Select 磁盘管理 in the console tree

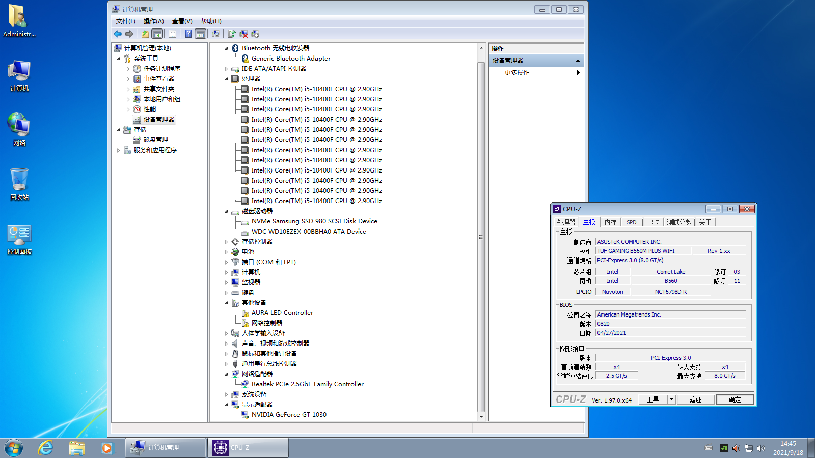(x=156, y=140)
